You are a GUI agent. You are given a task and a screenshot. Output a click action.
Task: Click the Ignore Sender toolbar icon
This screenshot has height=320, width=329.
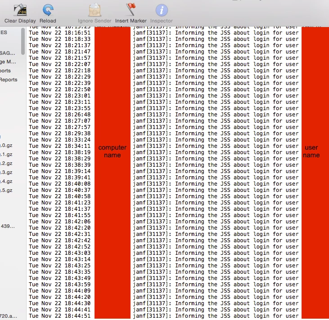tap(95, 10)
